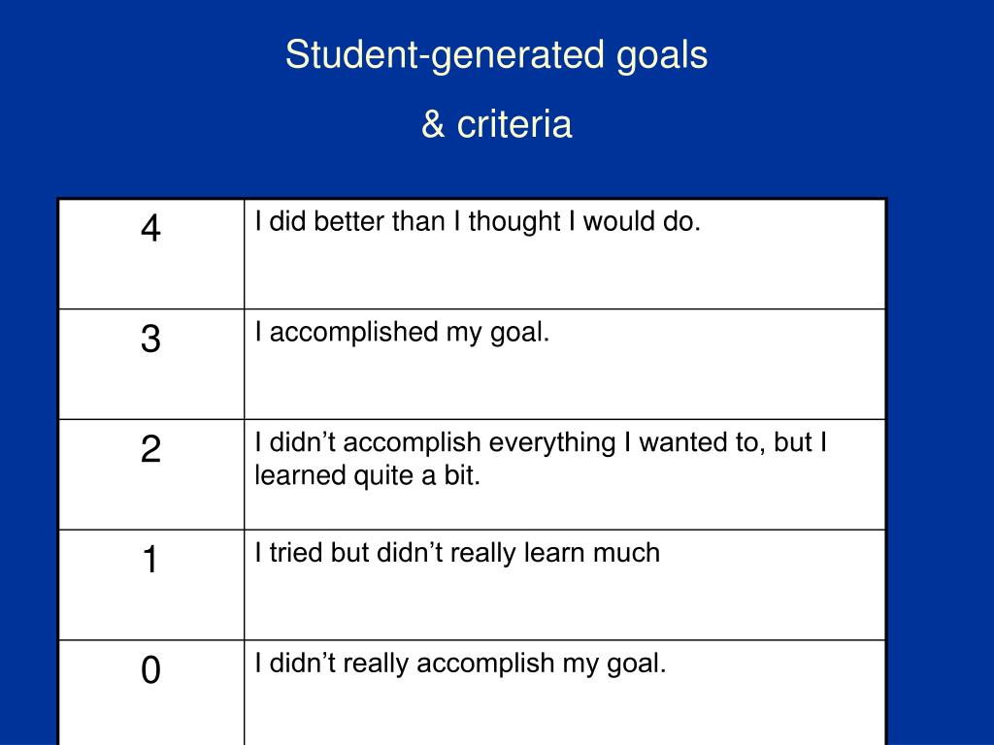
Task: Click the word 'criteria' in the heading
Action: tap(514, 123)
